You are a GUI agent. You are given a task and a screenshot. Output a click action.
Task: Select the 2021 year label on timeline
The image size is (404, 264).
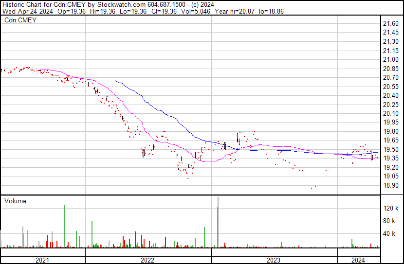42,260
